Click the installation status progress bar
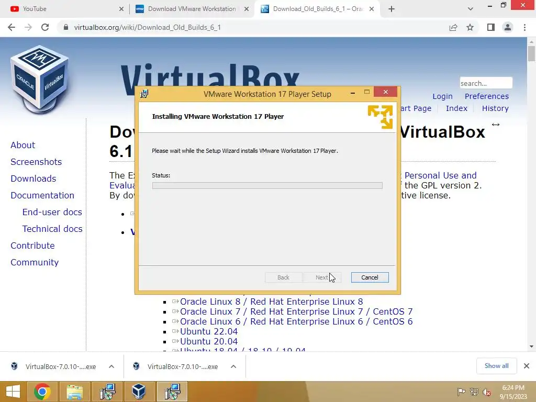The image size is (536, 402). (267, 185)
